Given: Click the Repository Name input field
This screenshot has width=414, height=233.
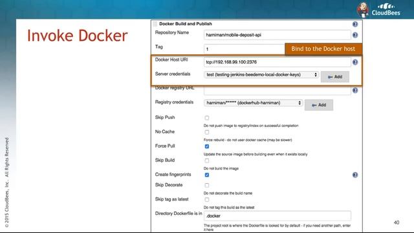Looking at the screenshot, I should pyautogui.click(x=278, y=35).
